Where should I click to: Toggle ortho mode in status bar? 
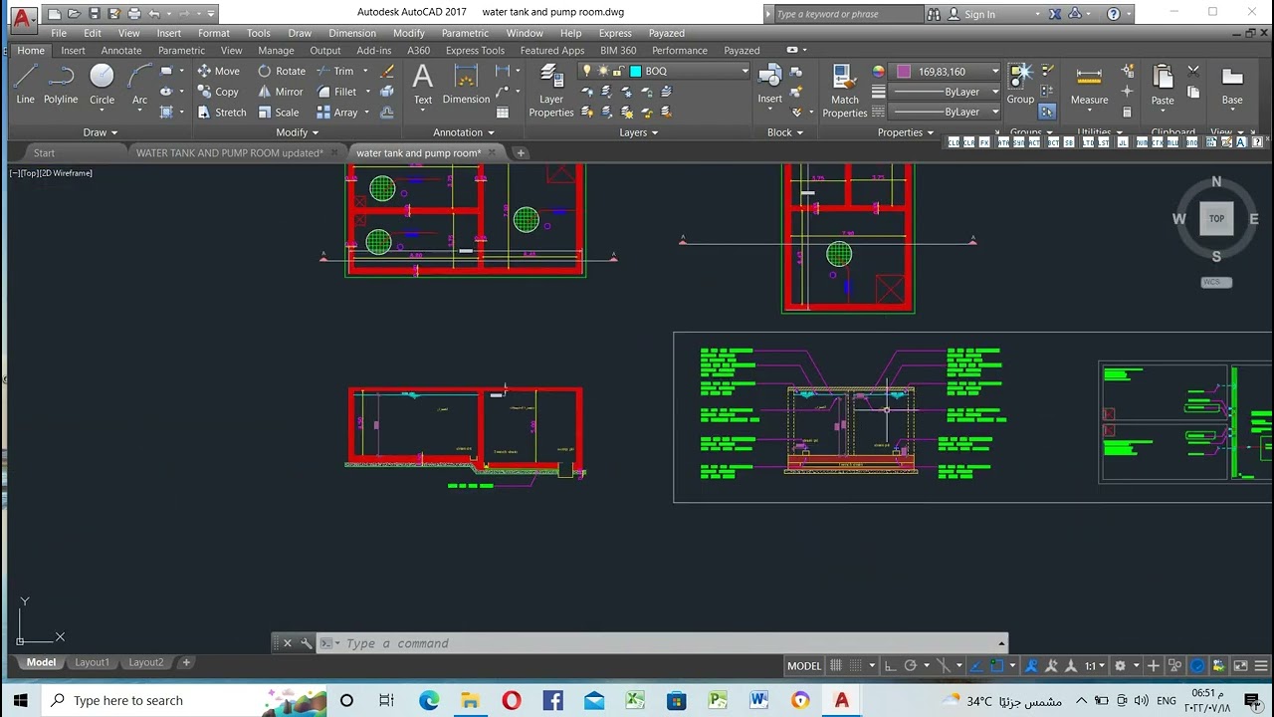click(x=890, y=665)
